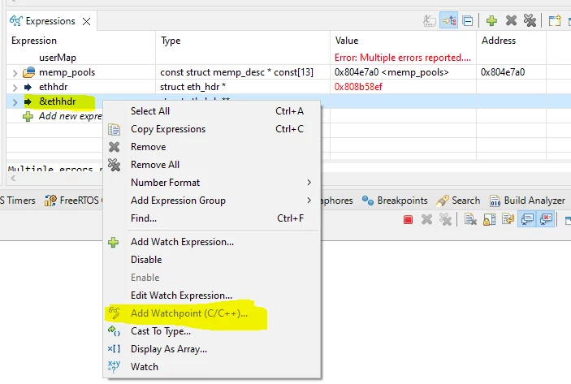Choose Remove in the context menu
The image size is (571, 384).
click(212, 147)
